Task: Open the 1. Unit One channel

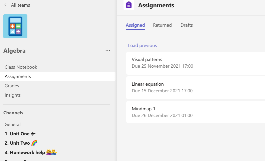Action: (20, 134)
